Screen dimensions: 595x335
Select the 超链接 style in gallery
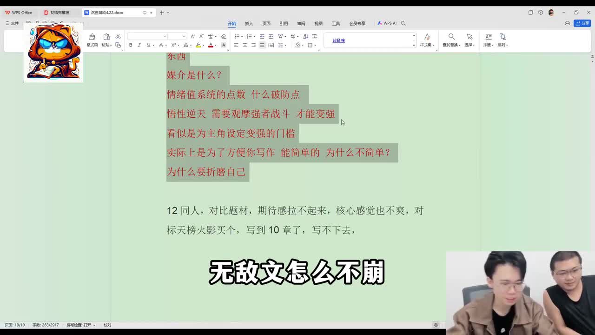339,40
